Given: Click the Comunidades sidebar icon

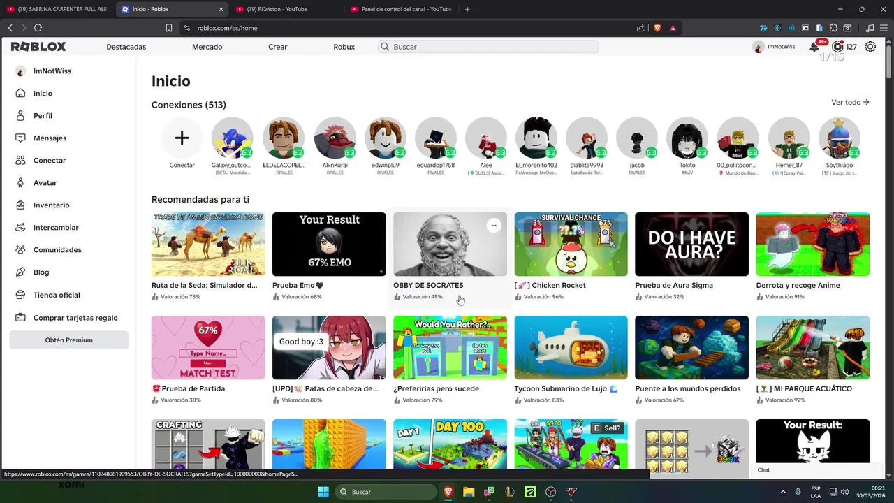Looking at the screenshot, I should tap(20, 250).
